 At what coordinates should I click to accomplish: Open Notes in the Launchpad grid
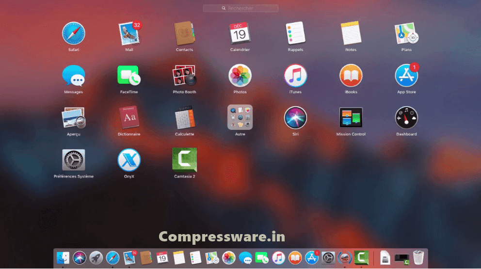351,33
